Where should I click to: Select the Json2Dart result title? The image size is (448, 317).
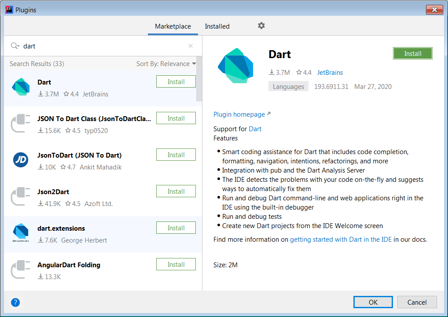(x=53, y=192)
